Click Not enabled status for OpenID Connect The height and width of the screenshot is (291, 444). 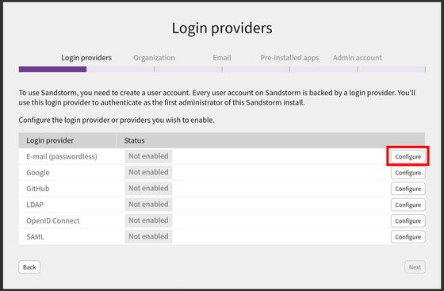tap(148, 220)
